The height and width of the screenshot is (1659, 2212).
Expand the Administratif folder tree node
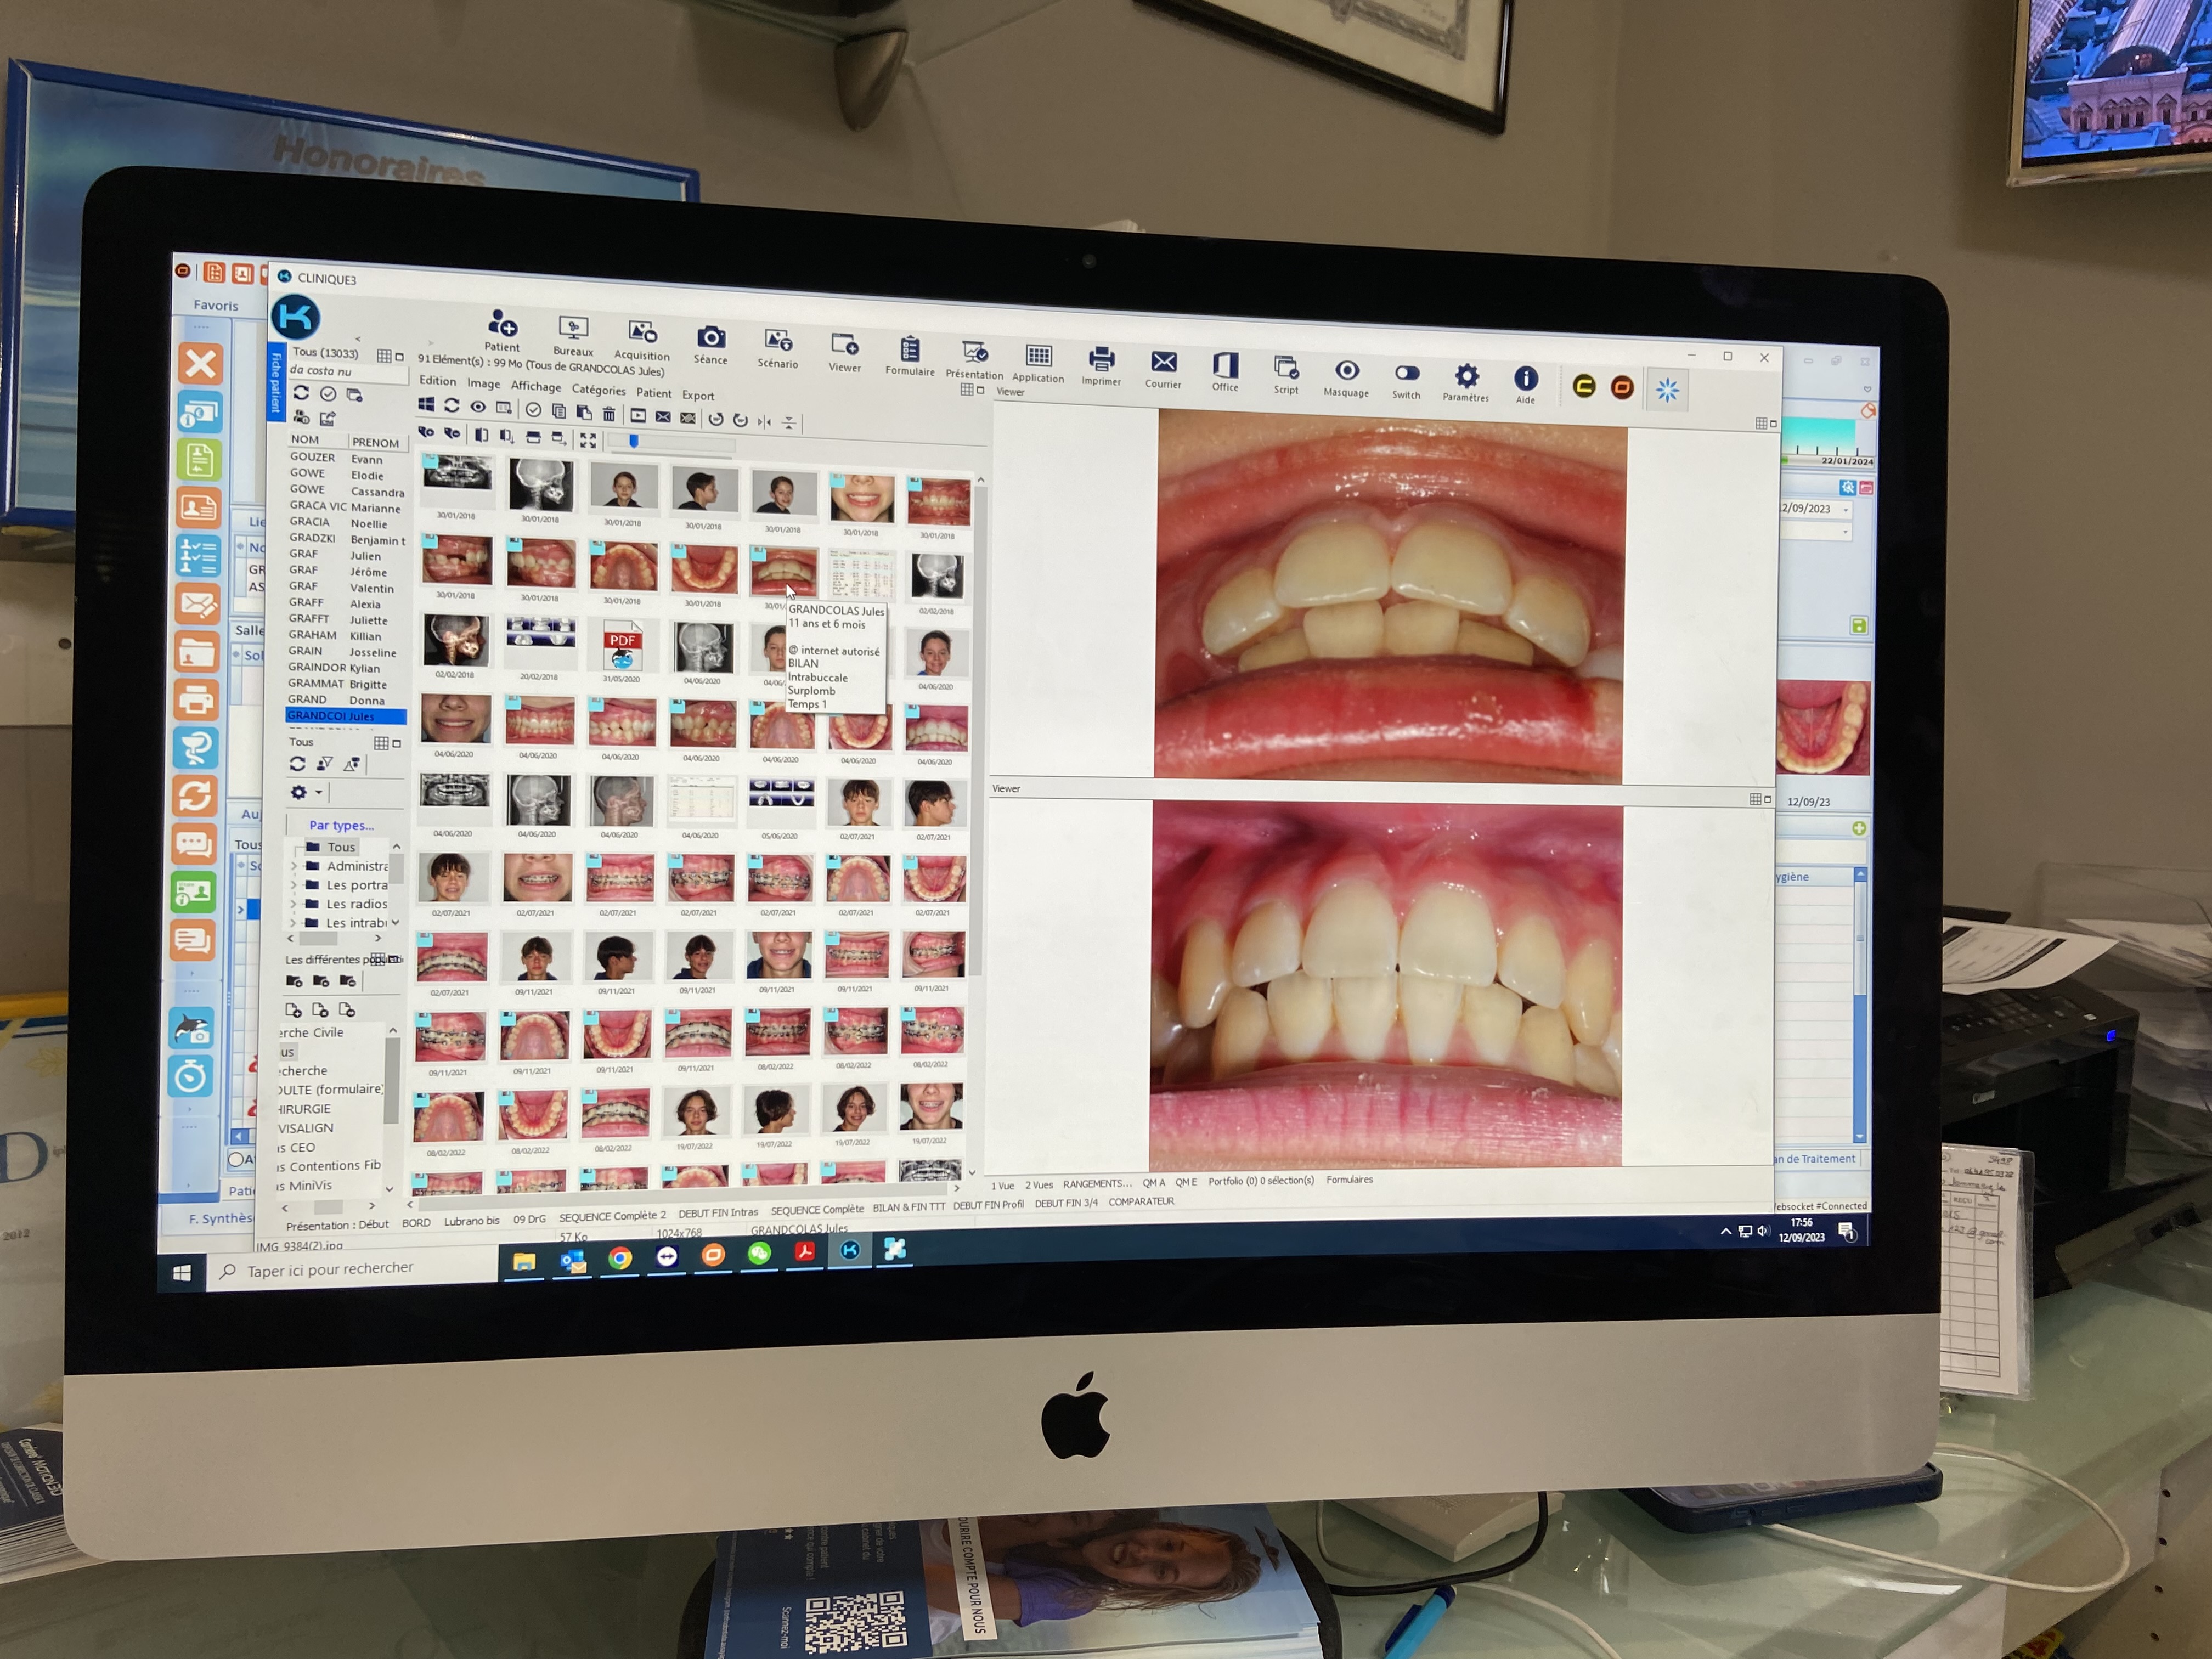point(293,866)
